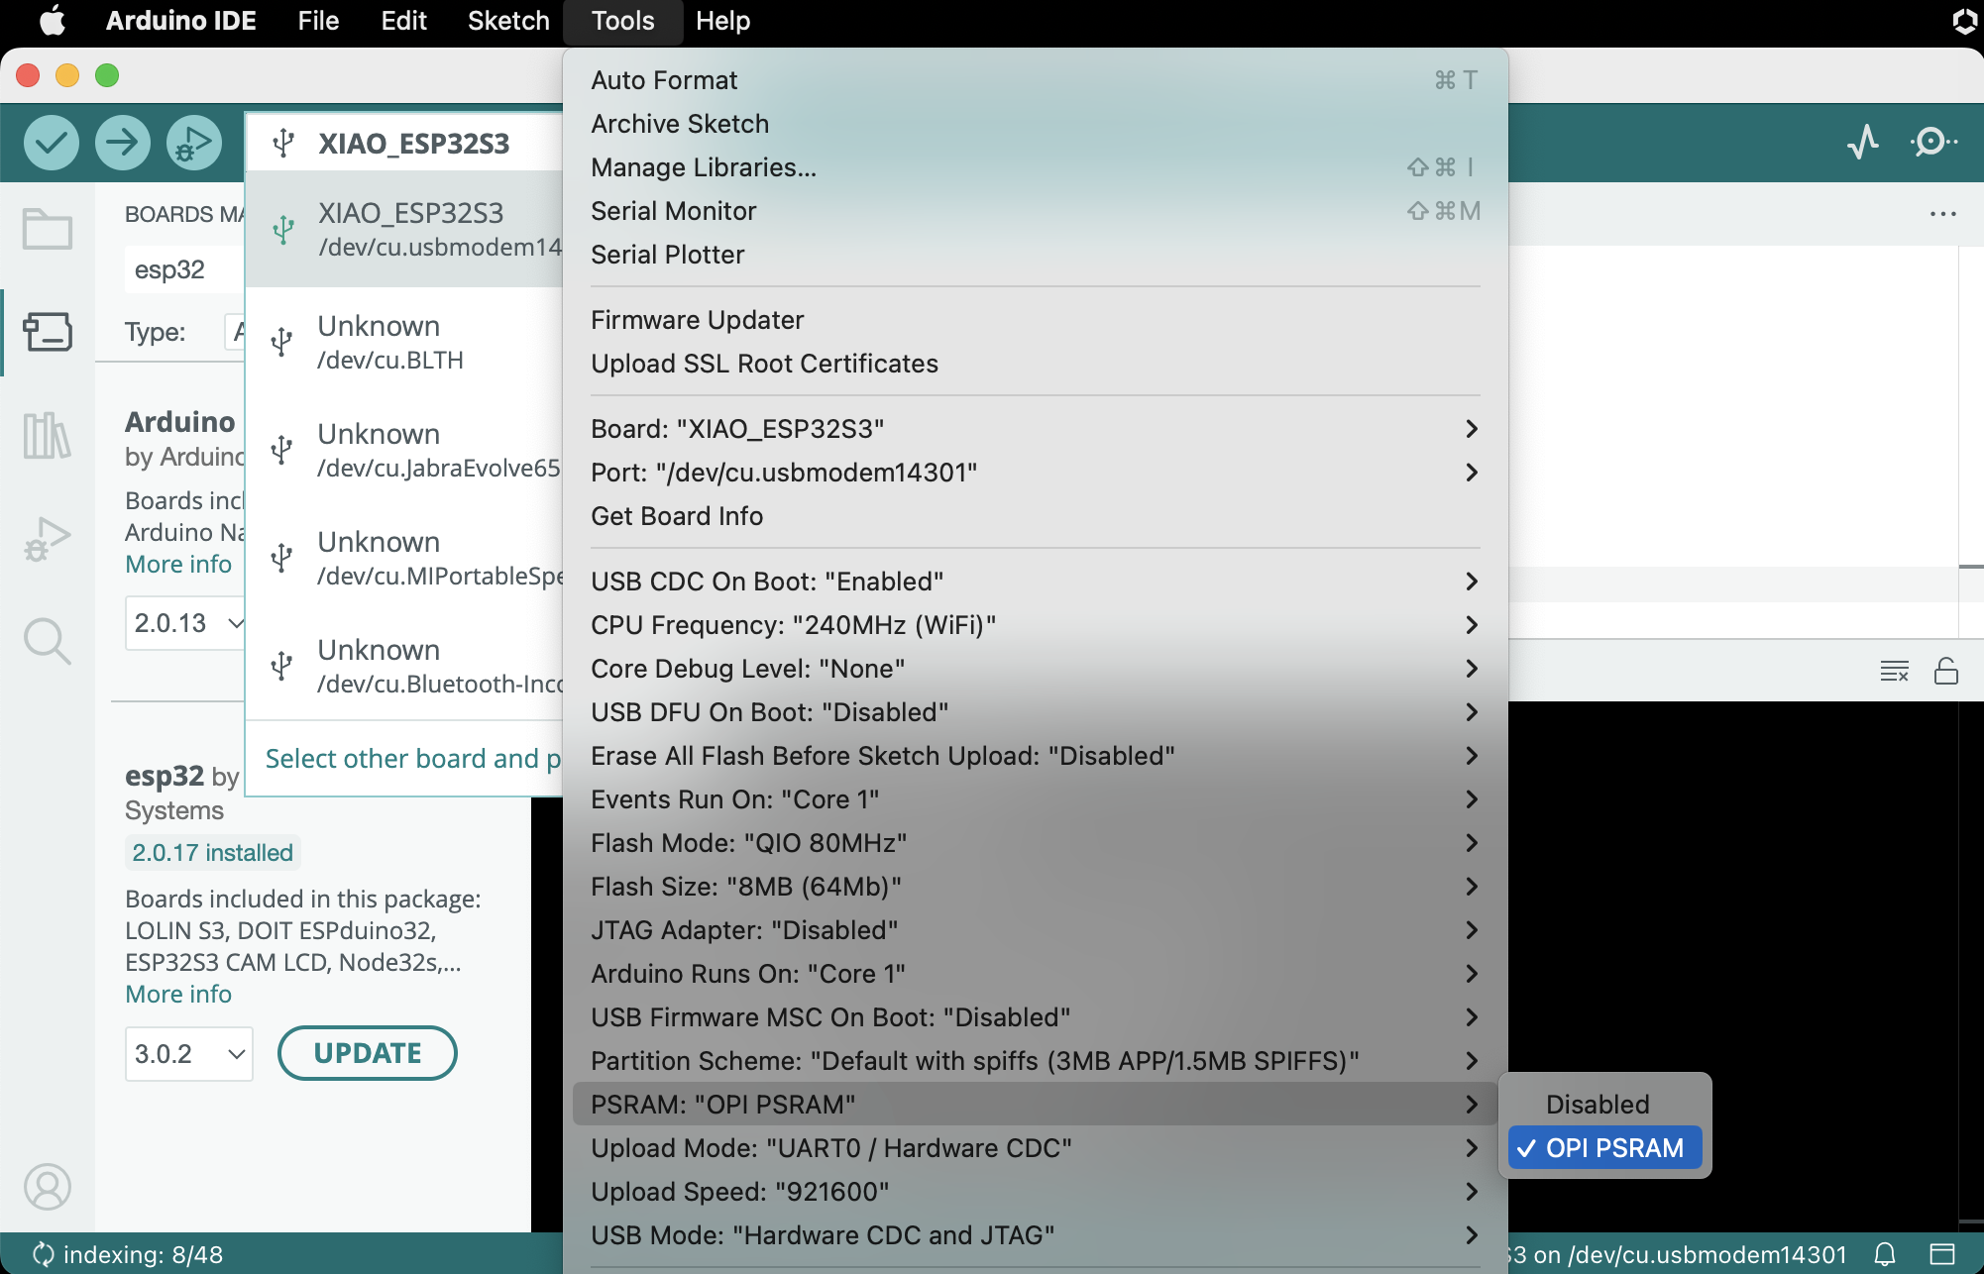Expand Flash Size submenu

click(x=1036, y=887)
